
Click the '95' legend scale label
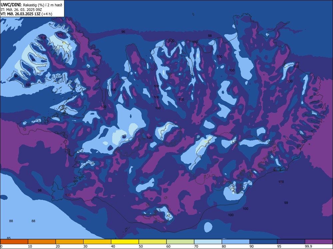pyautogui.click(x=279, y=246)
